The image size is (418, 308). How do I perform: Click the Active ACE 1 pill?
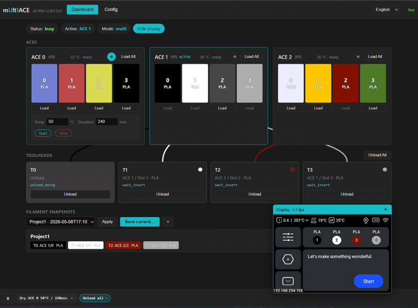[x=78, y=29]
